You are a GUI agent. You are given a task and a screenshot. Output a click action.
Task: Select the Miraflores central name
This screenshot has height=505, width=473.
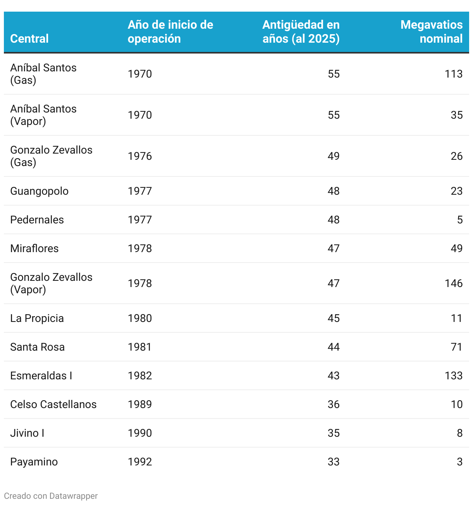coord(35,248)
